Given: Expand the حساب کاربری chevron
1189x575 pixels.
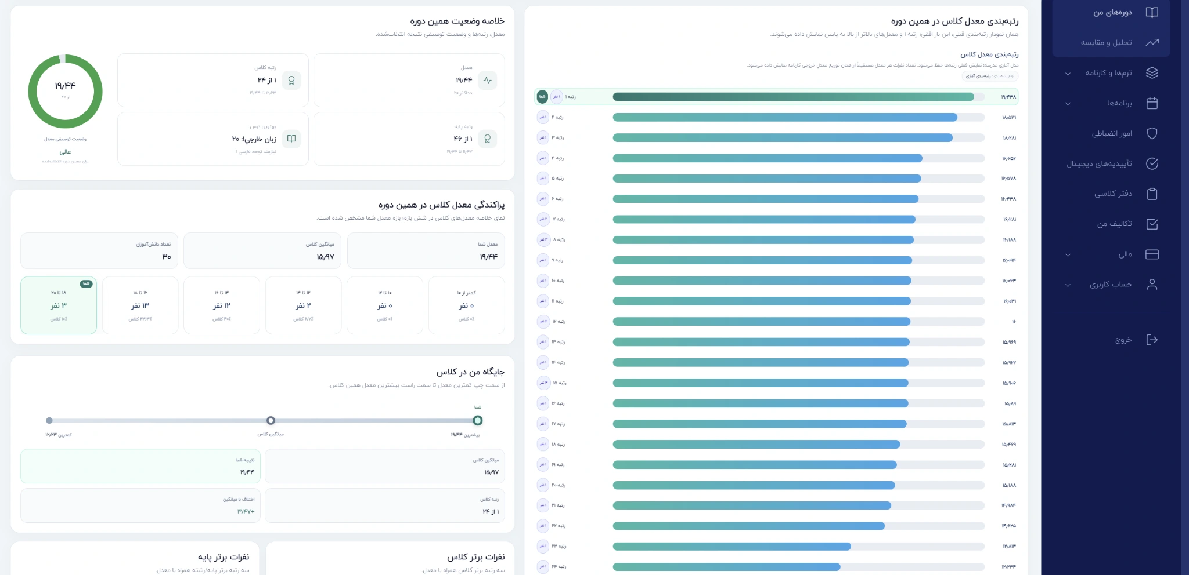Looking at the screenshot, I should (x=1068, y=285).
